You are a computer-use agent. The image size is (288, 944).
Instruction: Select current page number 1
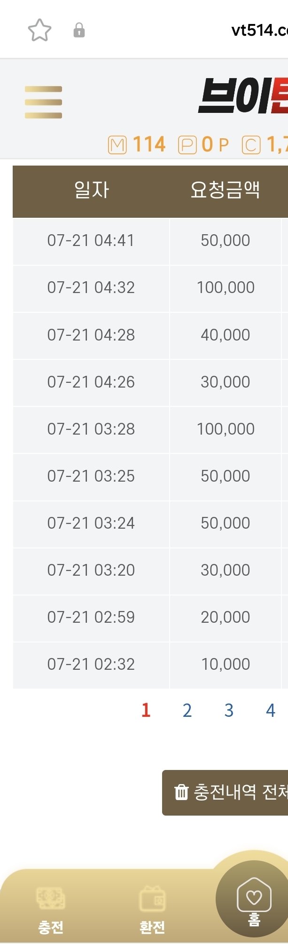[146, 710]
